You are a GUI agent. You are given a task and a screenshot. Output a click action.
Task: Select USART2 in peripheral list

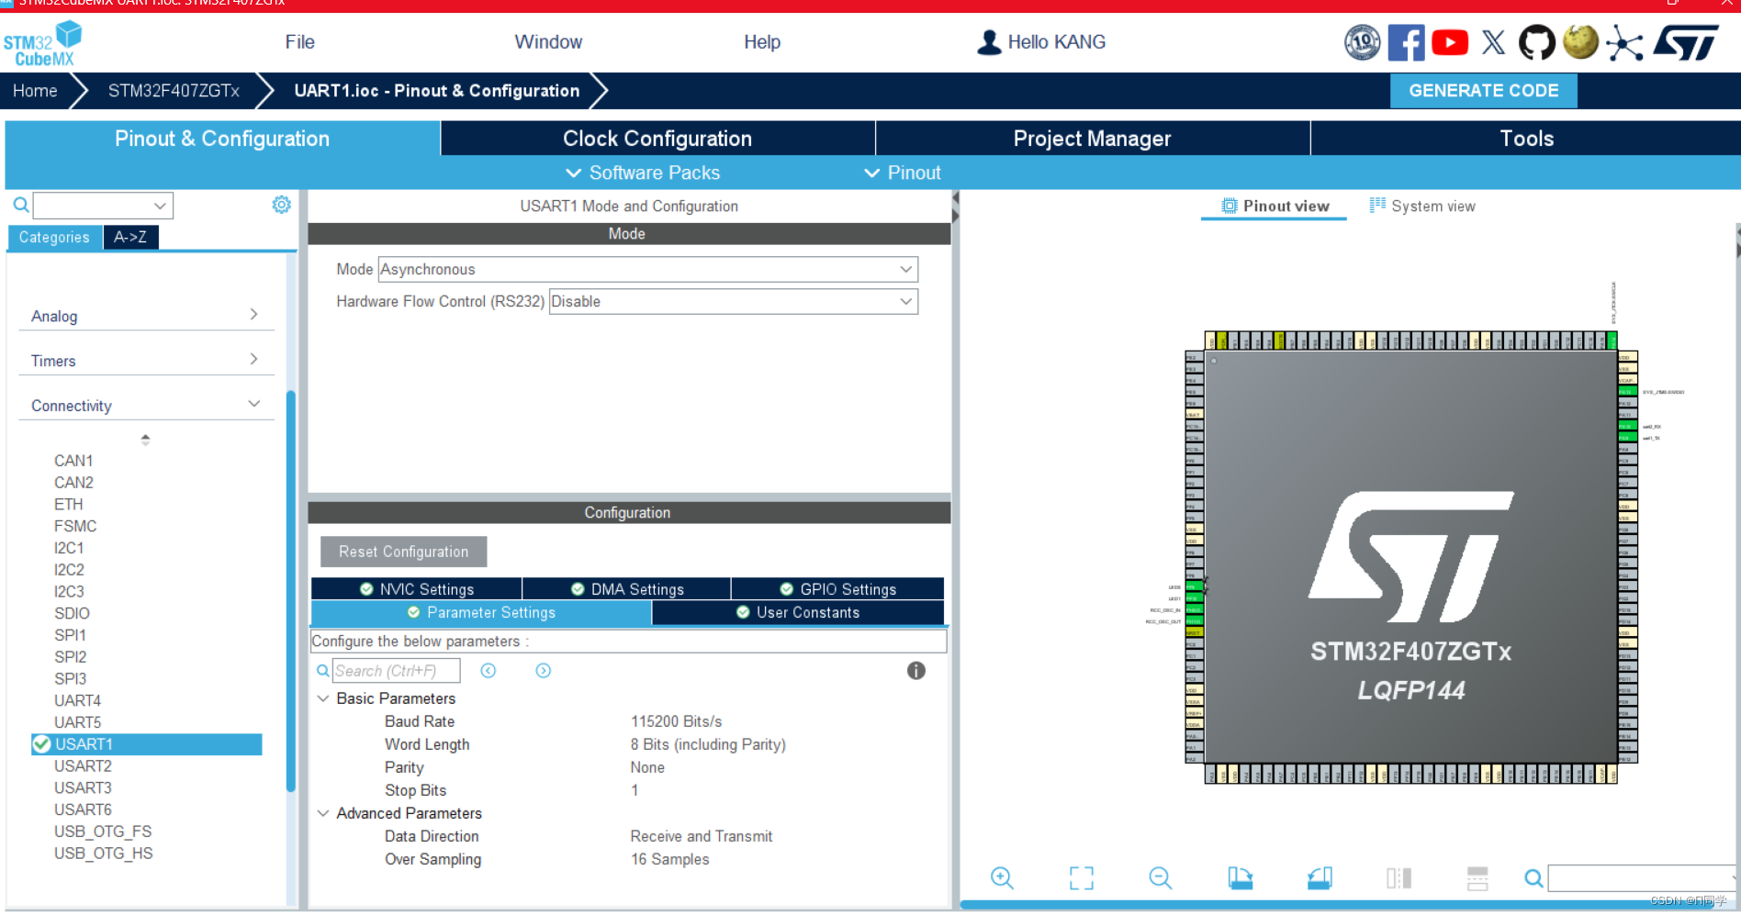83,766
